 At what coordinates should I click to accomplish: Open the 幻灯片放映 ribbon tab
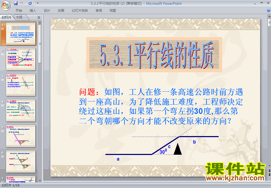(x=80, y=11)
